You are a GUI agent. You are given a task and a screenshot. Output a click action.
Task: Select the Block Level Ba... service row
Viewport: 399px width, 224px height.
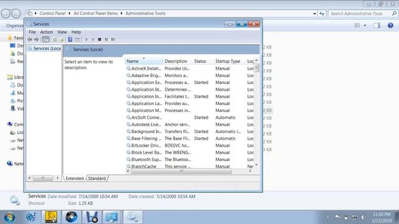[x=190, y=152]
